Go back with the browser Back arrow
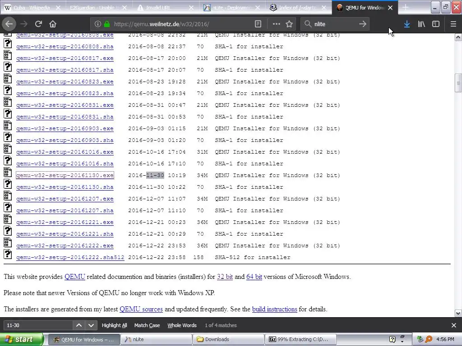Image resolution: width=462 pixels, height=346 pixels. [x=9, y=24]
